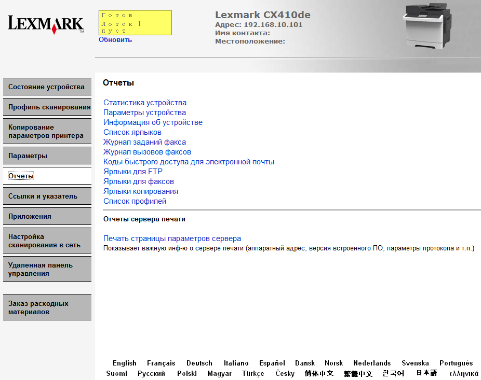Switch language to Русский
Image resolution: width=481 pixels, height=380 pixels.
point(151,374)
